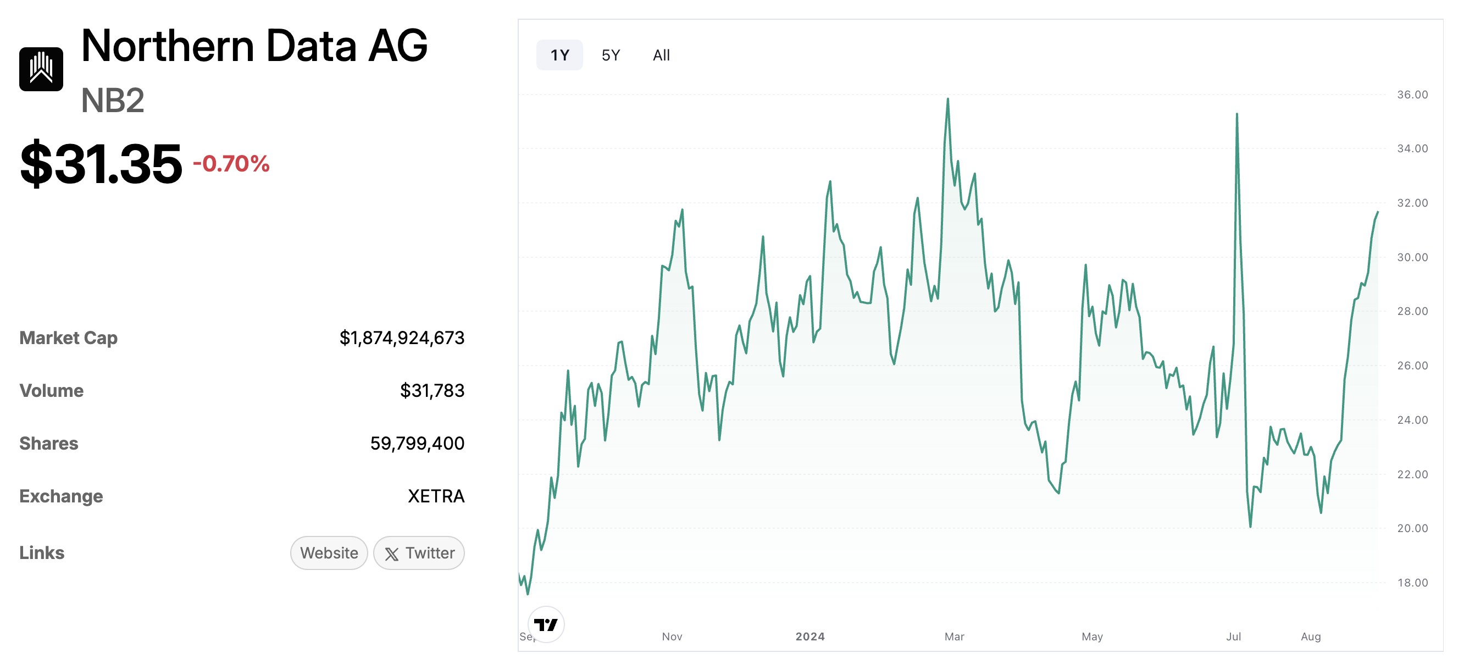
Task: Open the TradingView logo badge
Action: tap(546, 624)
